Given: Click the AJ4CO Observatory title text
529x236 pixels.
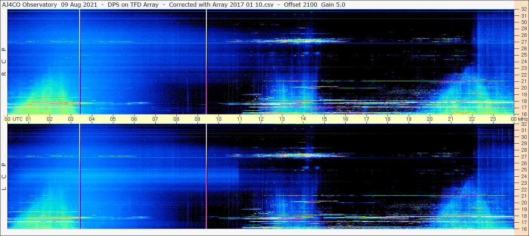Looking at the screenshot, I should [x=30, y=5].
